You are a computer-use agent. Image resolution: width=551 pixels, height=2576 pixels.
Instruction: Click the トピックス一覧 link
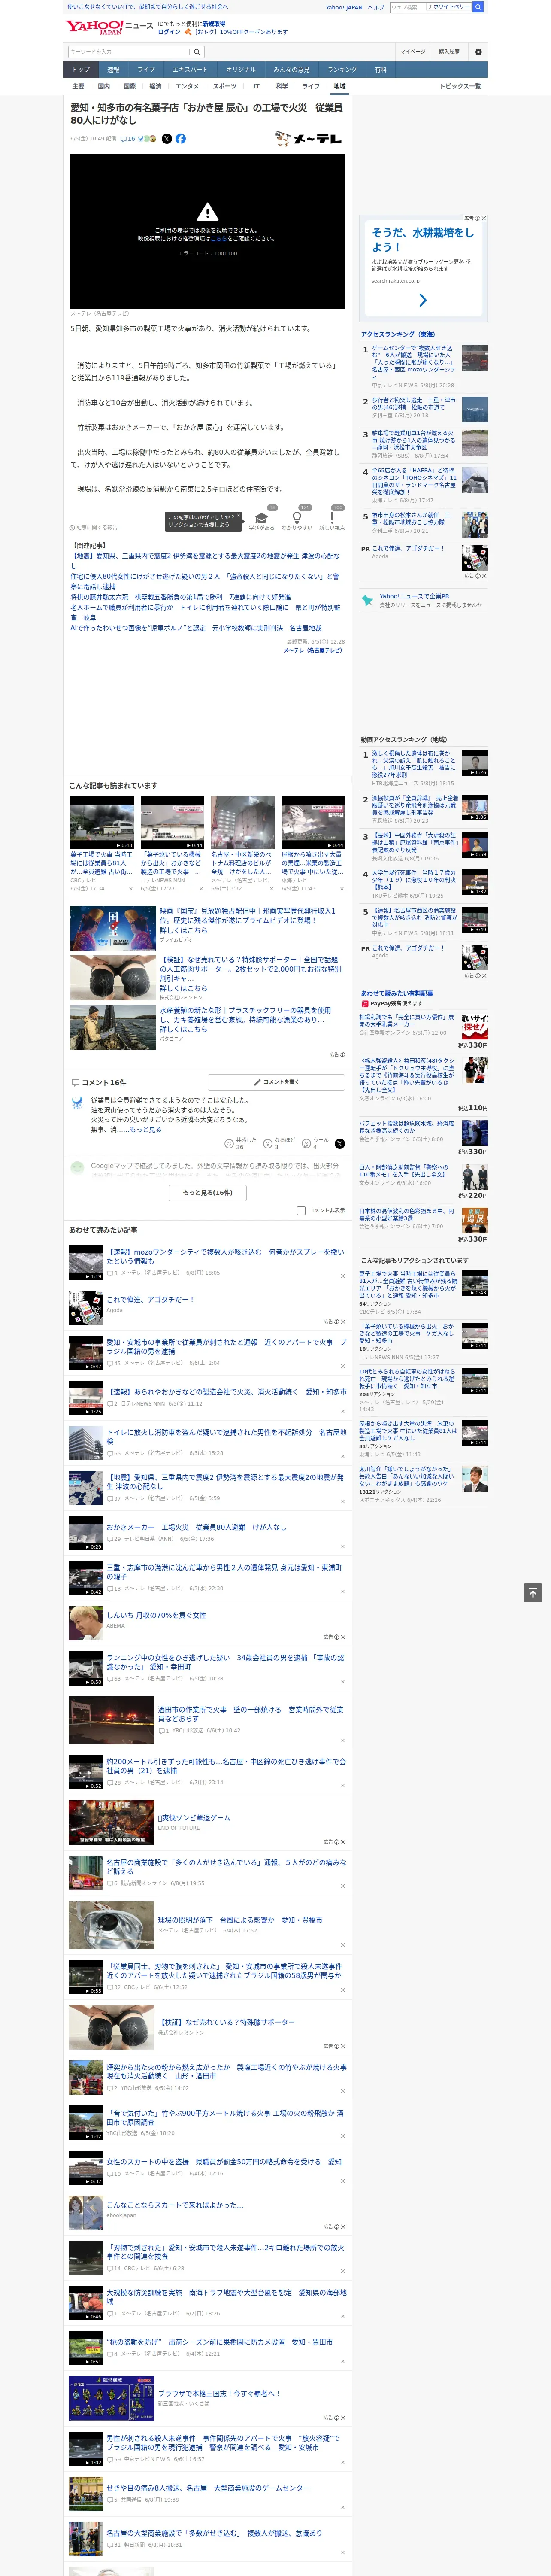(x=460, y=86)
